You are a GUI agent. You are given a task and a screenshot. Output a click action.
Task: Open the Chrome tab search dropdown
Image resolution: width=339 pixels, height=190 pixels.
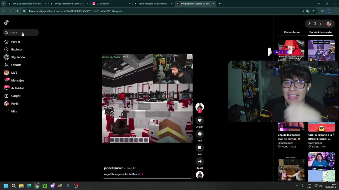(3, 4)
